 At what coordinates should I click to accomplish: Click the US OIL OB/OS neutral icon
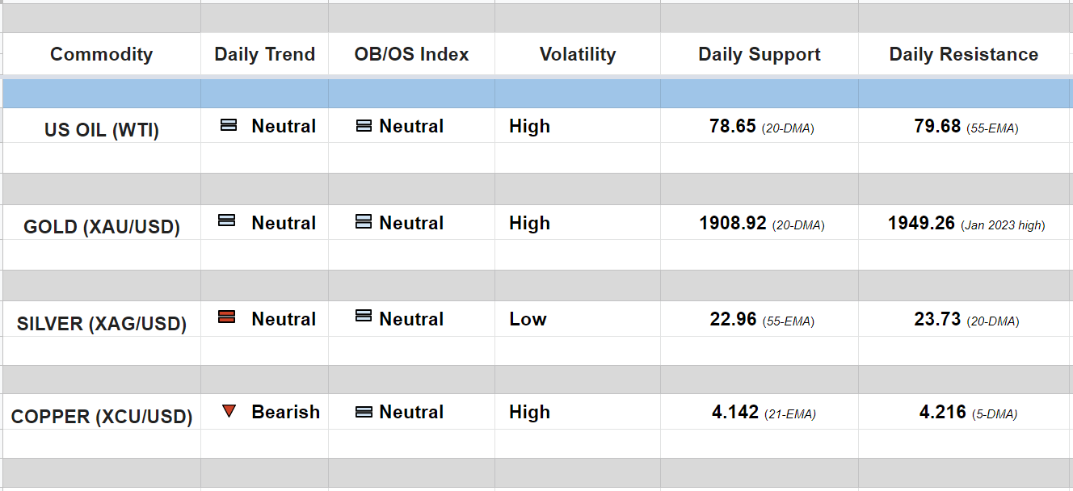click(x=364, y=126)
